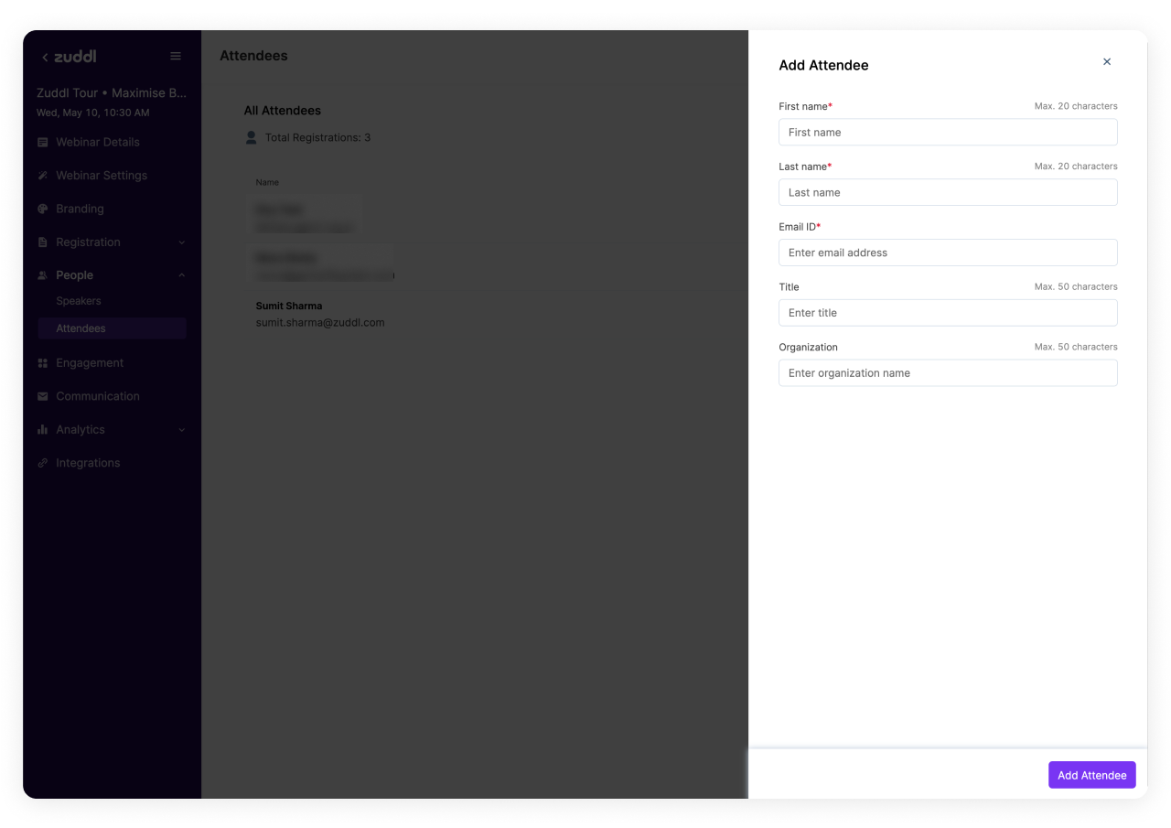This screenshot has height=828, width=1171.
Task: Select Attendees under People
Action: pyautogui.click(x=112, y=328)
